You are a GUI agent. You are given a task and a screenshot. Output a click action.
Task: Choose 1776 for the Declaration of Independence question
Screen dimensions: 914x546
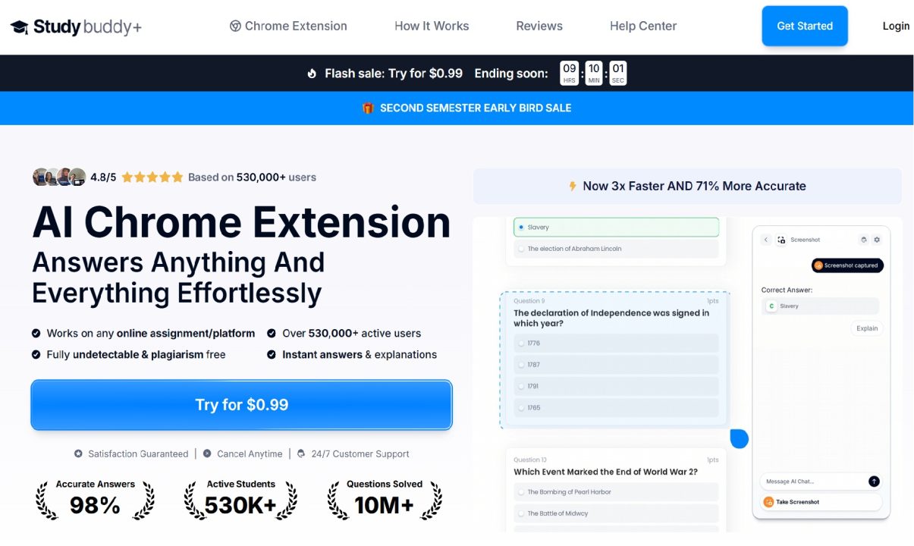(616, 343)
